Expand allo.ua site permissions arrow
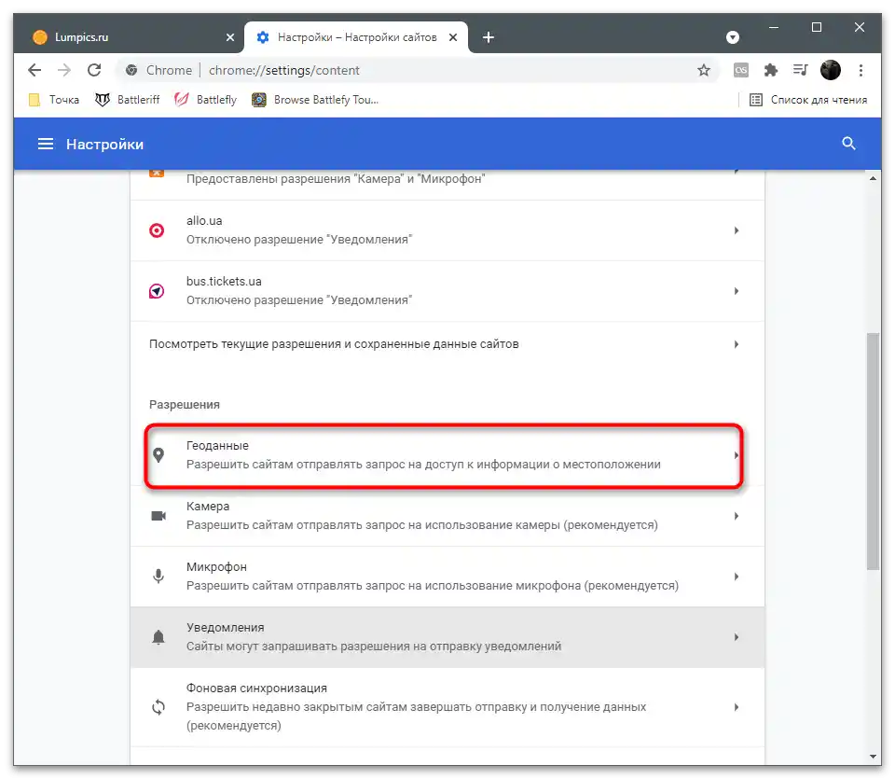The height and width of the screenshot is (779, 895). 737,230
